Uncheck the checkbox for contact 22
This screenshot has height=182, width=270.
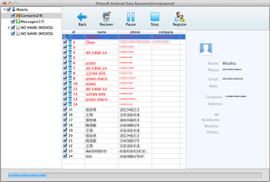click(x=65, y=146)
